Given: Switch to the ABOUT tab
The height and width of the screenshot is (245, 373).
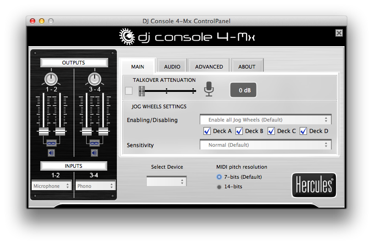Looking at the screenshot, I should click(247, 67).
